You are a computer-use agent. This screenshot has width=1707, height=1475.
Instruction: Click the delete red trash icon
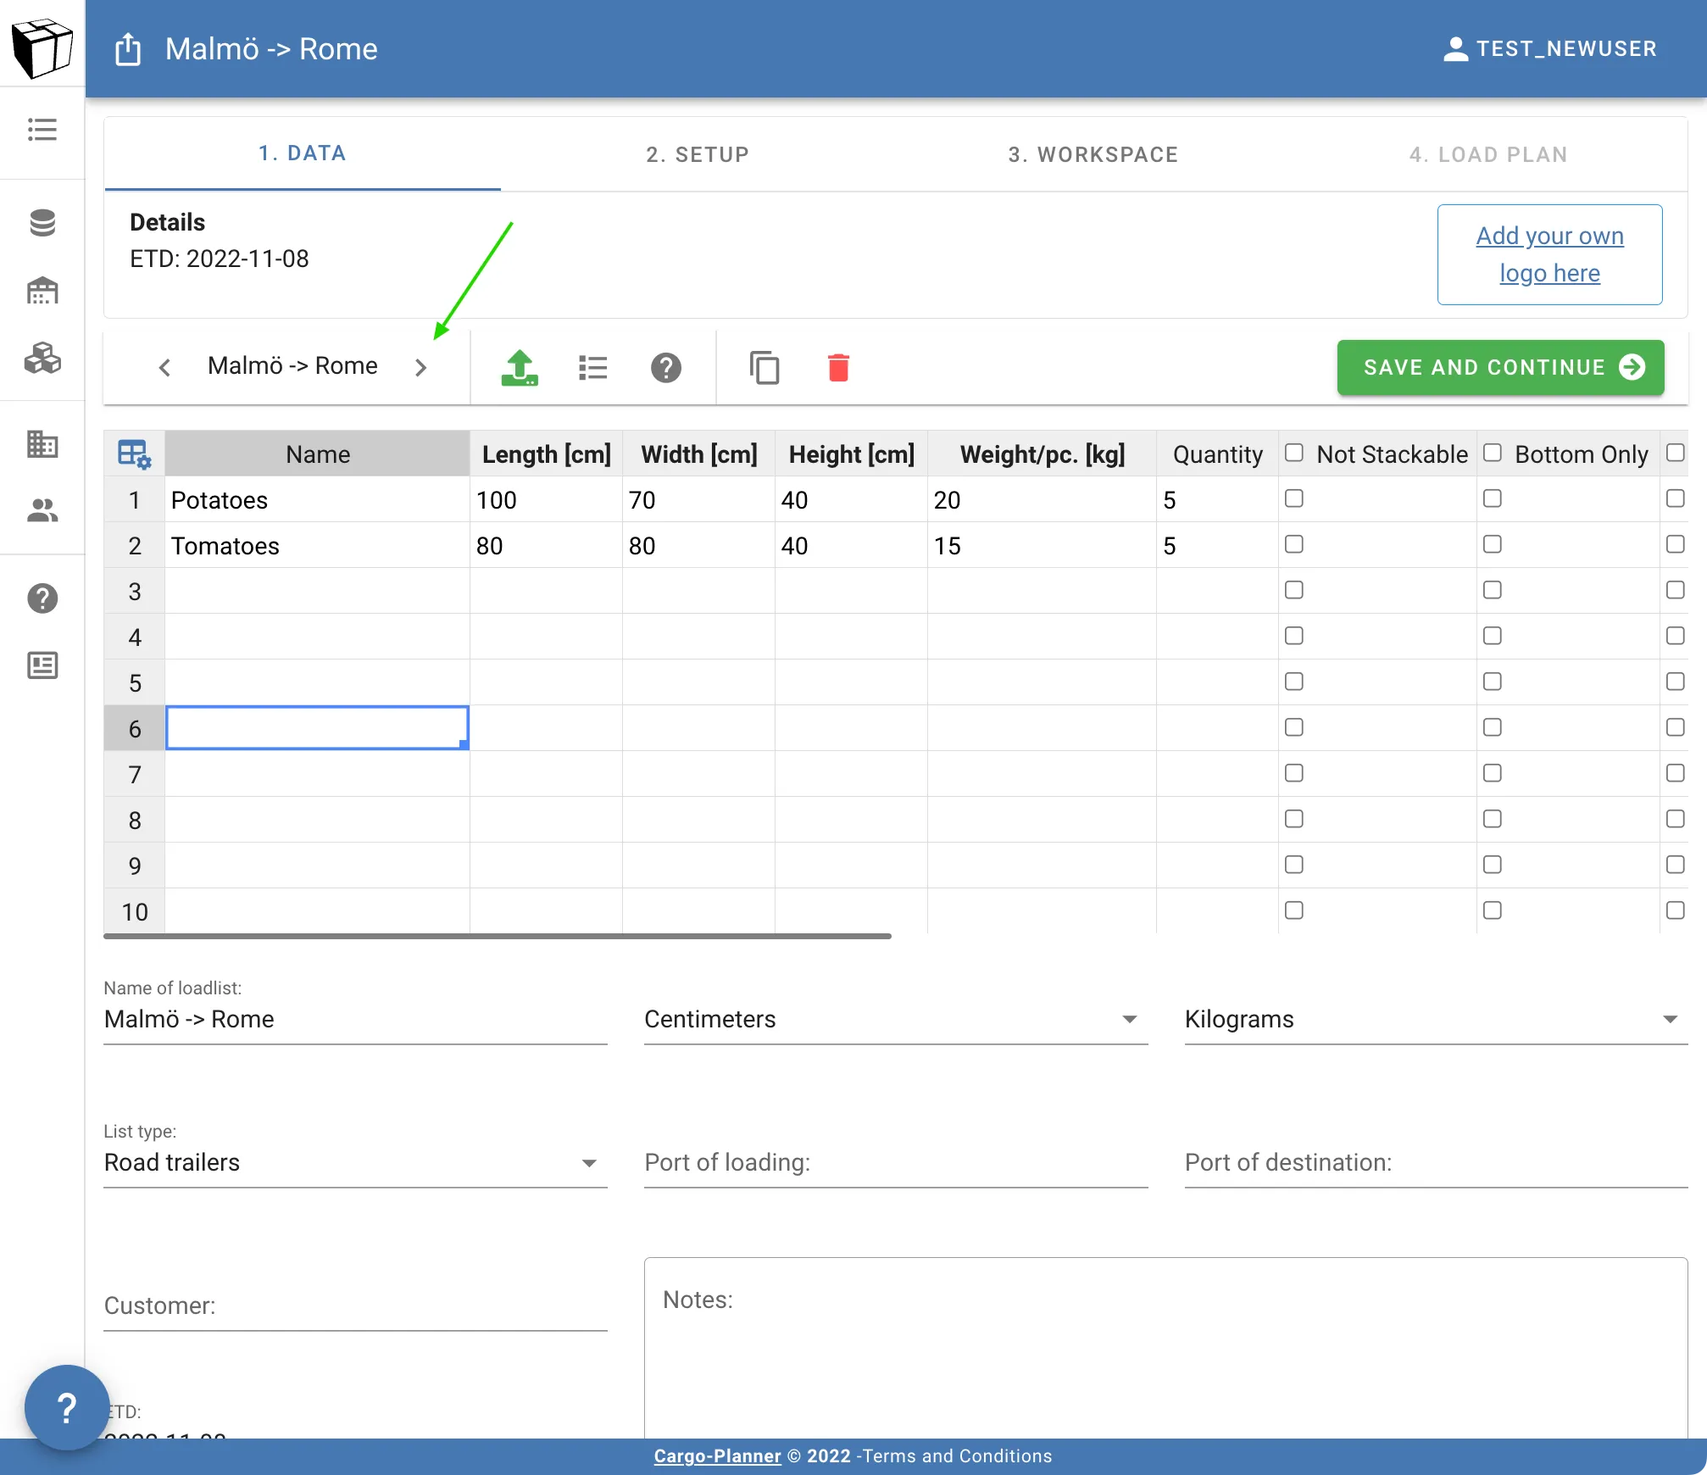pos(841,366)
